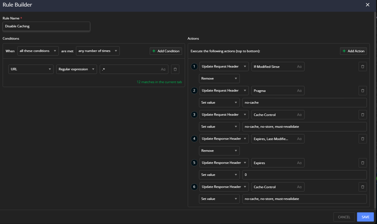Viewport: 377px width, 224px height.
Task: Delete action 6 using its trash icon
Action: click(363, 187)
